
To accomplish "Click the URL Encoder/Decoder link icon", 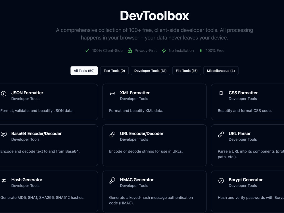I will [x=112, y=134].
